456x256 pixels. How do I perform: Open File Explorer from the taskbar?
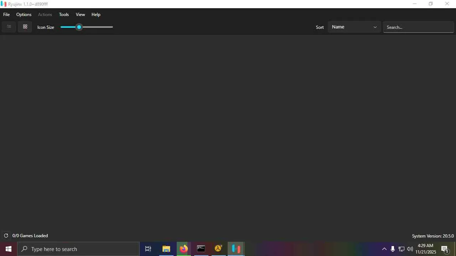coord(166,249)
